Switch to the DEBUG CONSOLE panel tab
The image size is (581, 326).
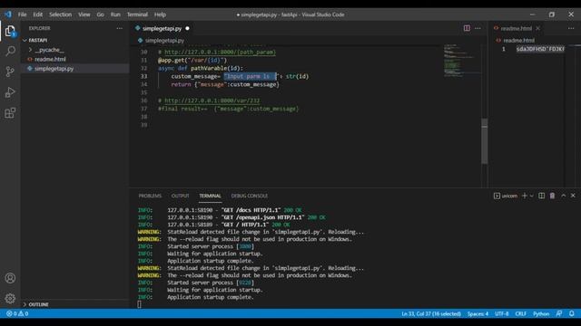[x=250, y=196]
